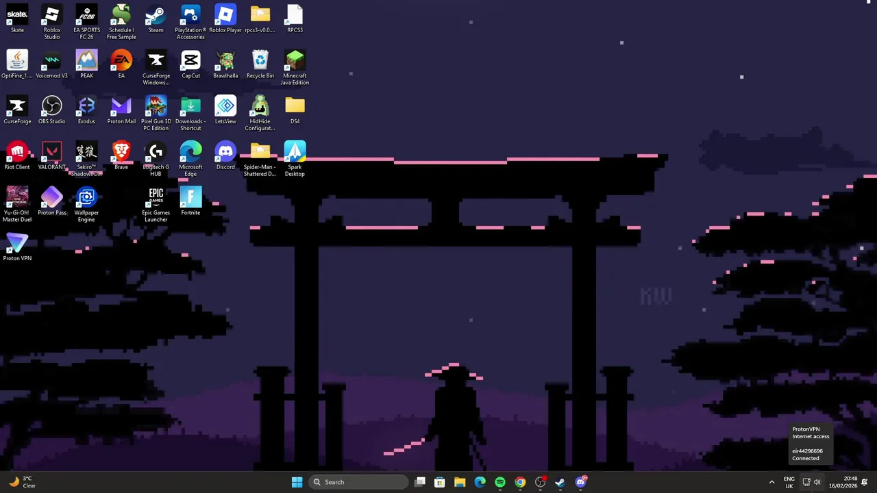Click the volume speaker icon in the tray

click(x=817, y=482)
